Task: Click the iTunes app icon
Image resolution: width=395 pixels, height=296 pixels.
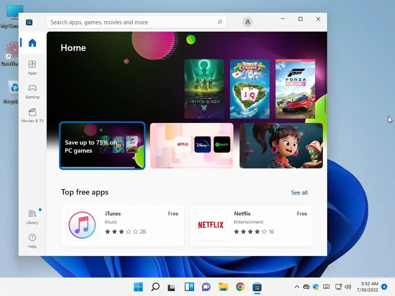Action: pos(82,225)
